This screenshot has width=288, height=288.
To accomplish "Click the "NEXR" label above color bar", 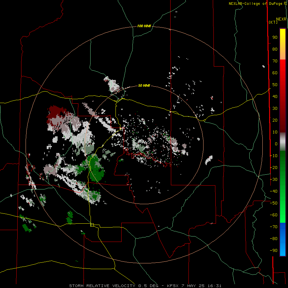I will coord(281,19).
